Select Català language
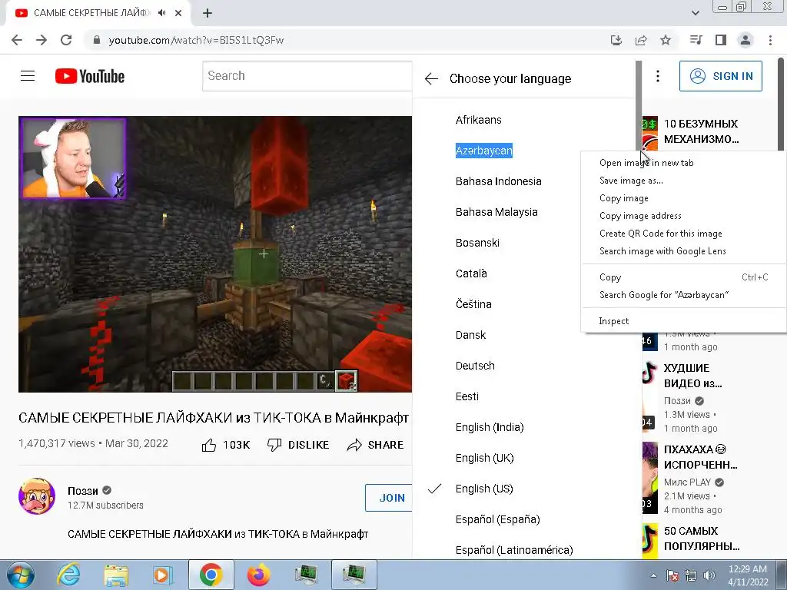 (x=471, y=273)
